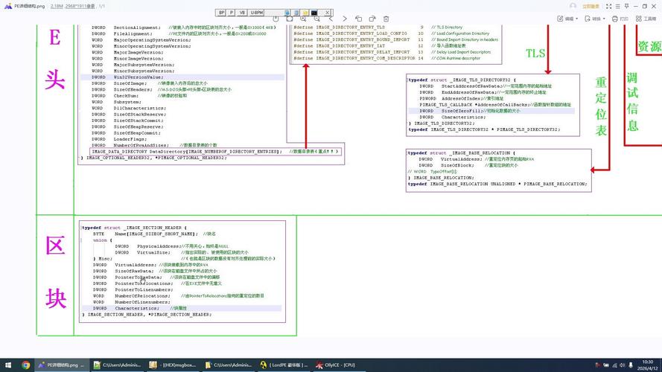Rotate the image counterclockwise
Image resolution: width=662 pixels, height=372 pixels.
(358, 19)
